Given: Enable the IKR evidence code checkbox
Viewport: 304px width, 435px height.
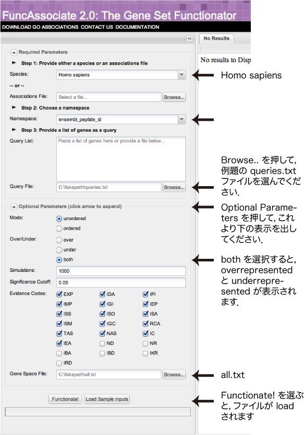Looking at the screenshot, I should pos(145,353).
